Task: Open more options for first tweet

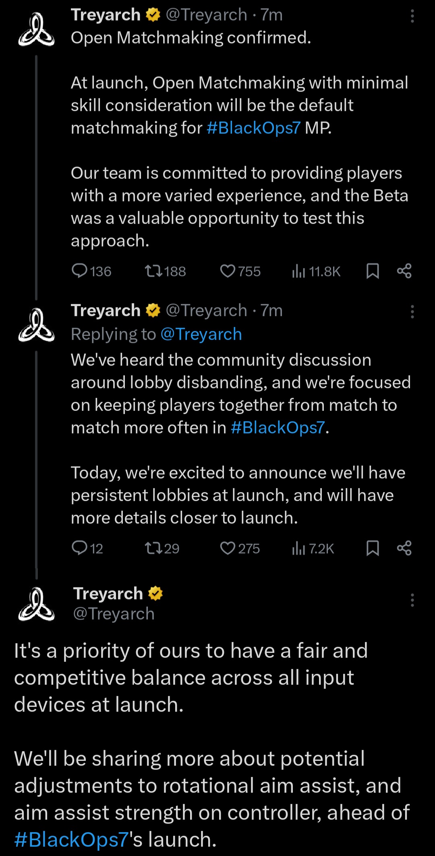Action: (x=412, y=16)
